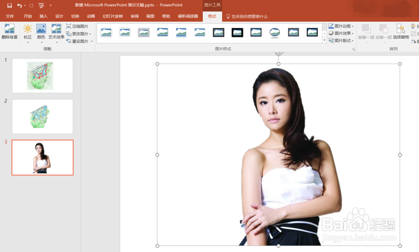Viewport: 419px width, 252px height.
Task: Select slide 2 thumbnail
Action: (x=42, y=117)
